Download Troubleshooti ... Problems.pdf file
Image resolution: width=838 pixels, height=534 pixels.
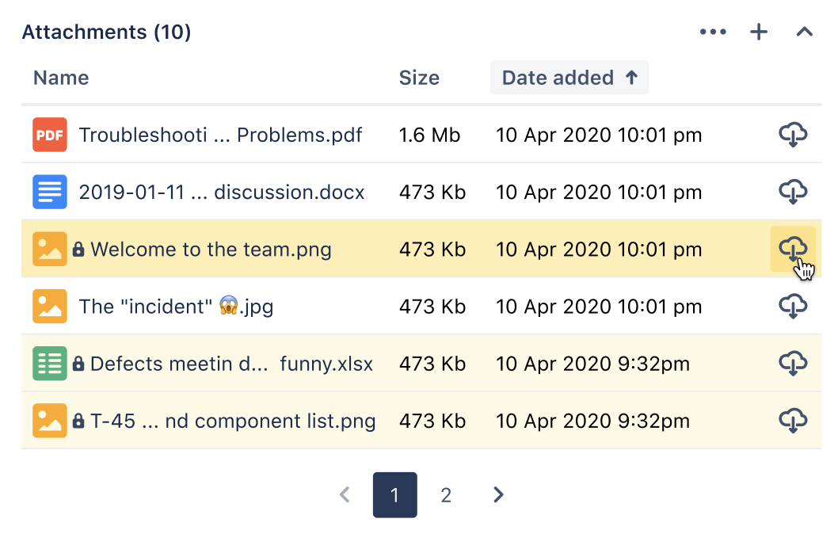pos(793,134)
